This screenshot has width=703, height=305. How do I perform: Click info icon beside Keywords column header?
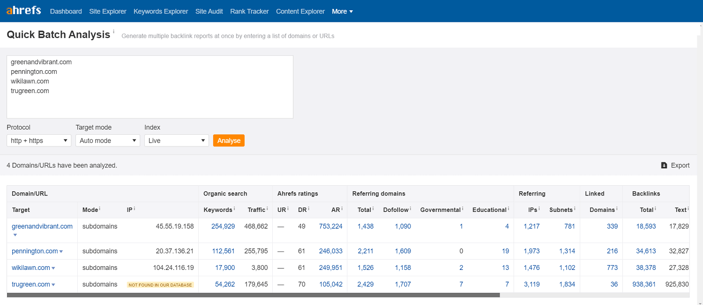[234, 209]
